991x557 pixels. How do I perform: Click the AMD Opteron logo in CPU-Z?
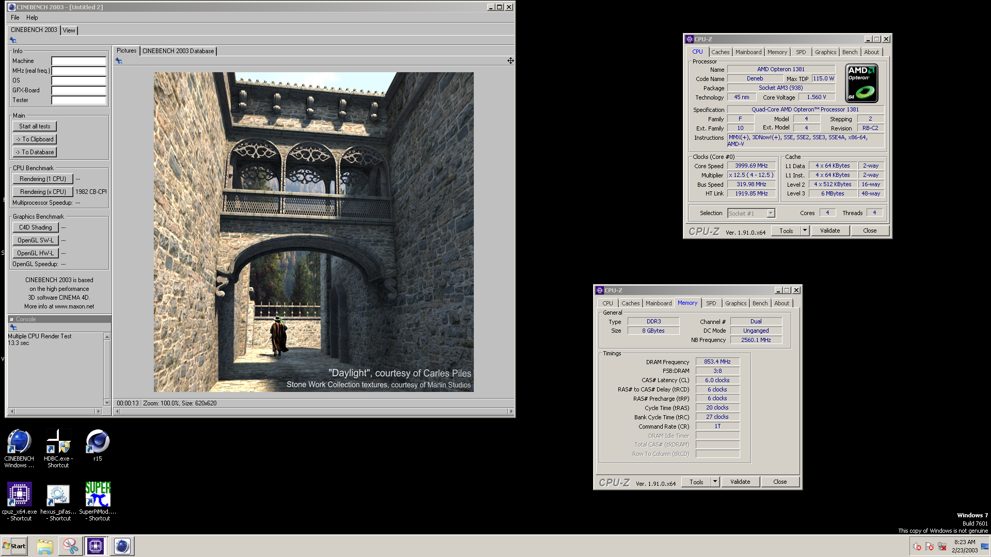861,83
